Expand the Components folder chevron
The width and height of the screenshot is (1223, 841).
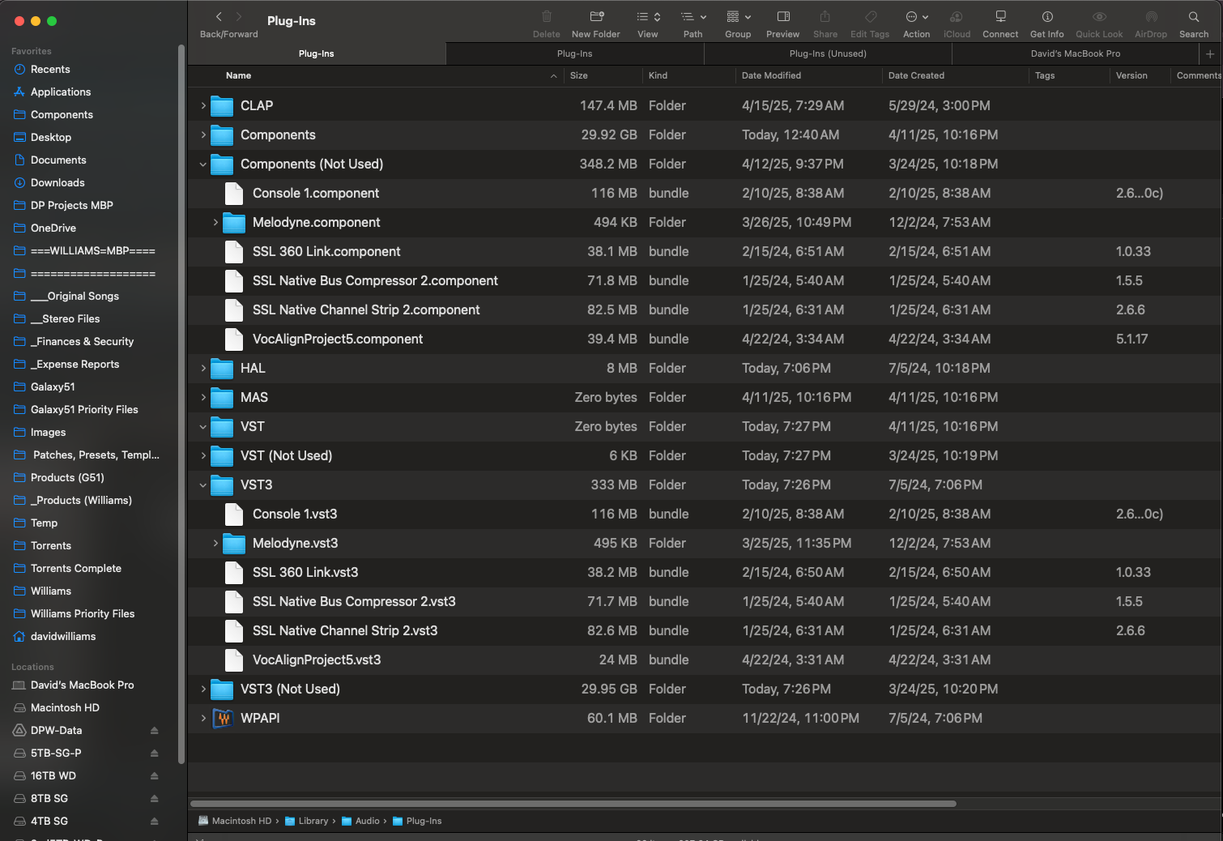[x=203, y=134]
